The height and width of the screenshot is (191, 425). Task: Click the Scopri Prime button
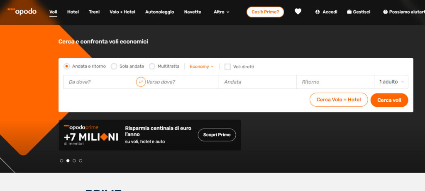pyautogui.click(x=217, y=135)
